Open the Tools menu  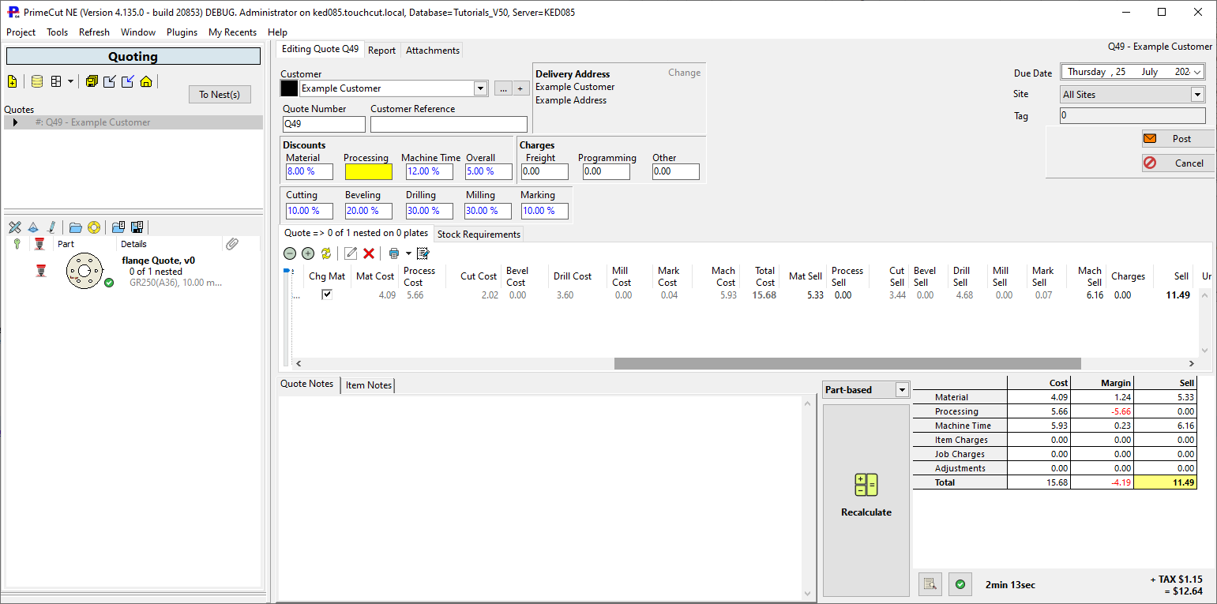point(57,32)
